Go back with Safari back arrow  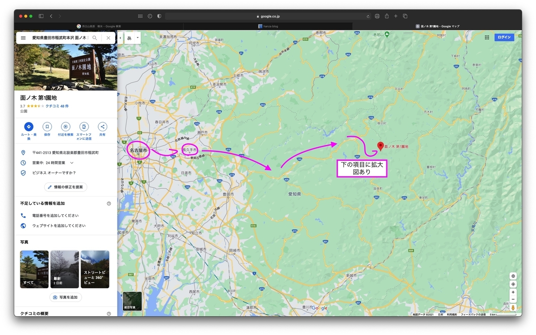51,16
